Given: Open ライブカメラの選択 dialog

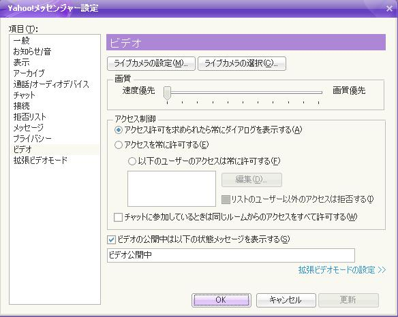Looking at the screenshot, I should point(242,63).
